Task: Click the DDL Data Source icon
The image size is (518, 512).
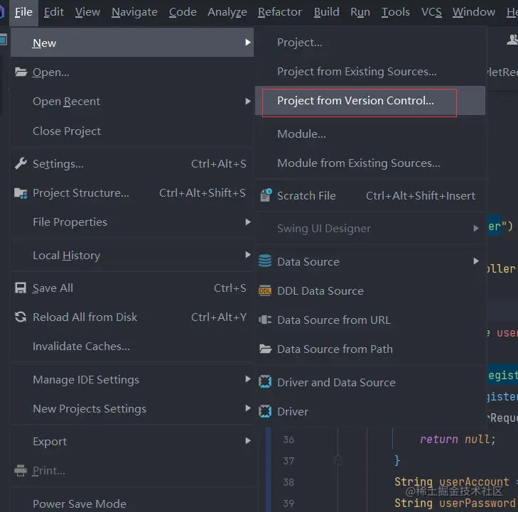Action: tap(265, 291)
